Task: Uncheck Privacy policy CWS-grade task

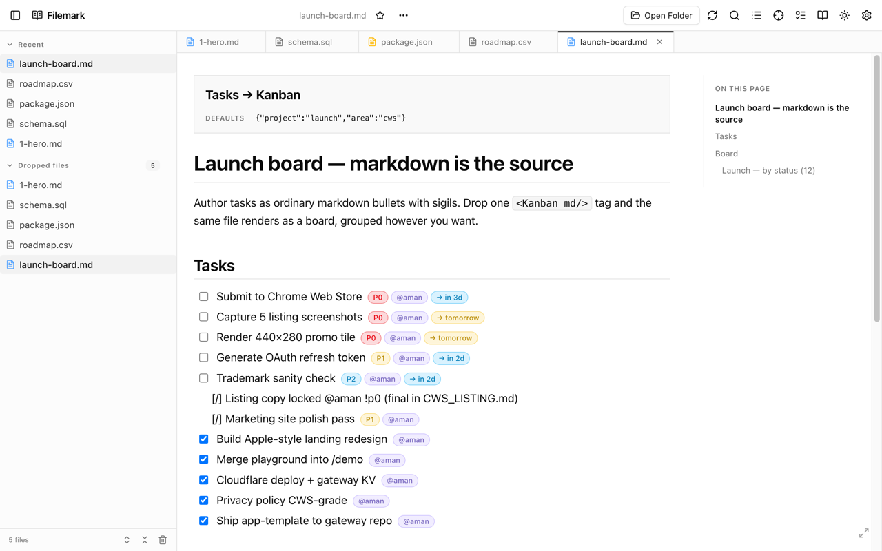Action: pyautogui.click(x=204, y=500)
